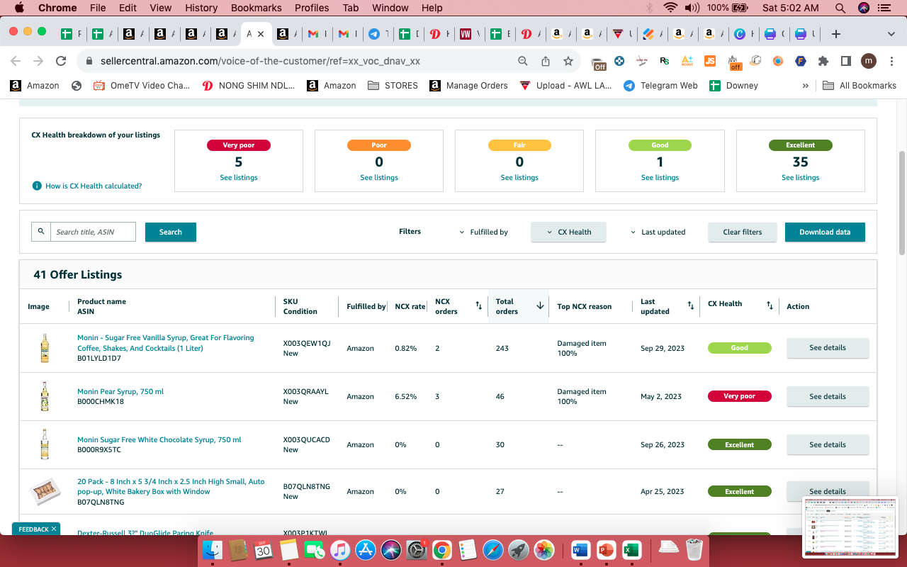The width and height of the screenshot is (907, 567).
Task: See details for Monin Pear Syrup
Action: pos(828,396)
